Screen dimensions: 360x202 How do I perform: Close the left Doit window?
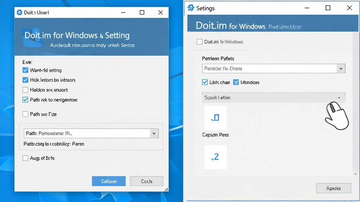pos(160,12)
